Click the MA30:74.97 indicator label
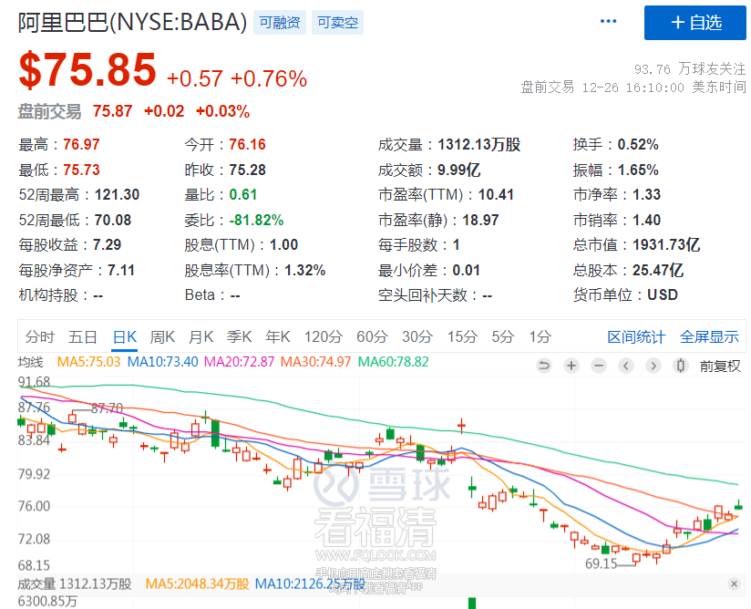 tap(316, 362)
